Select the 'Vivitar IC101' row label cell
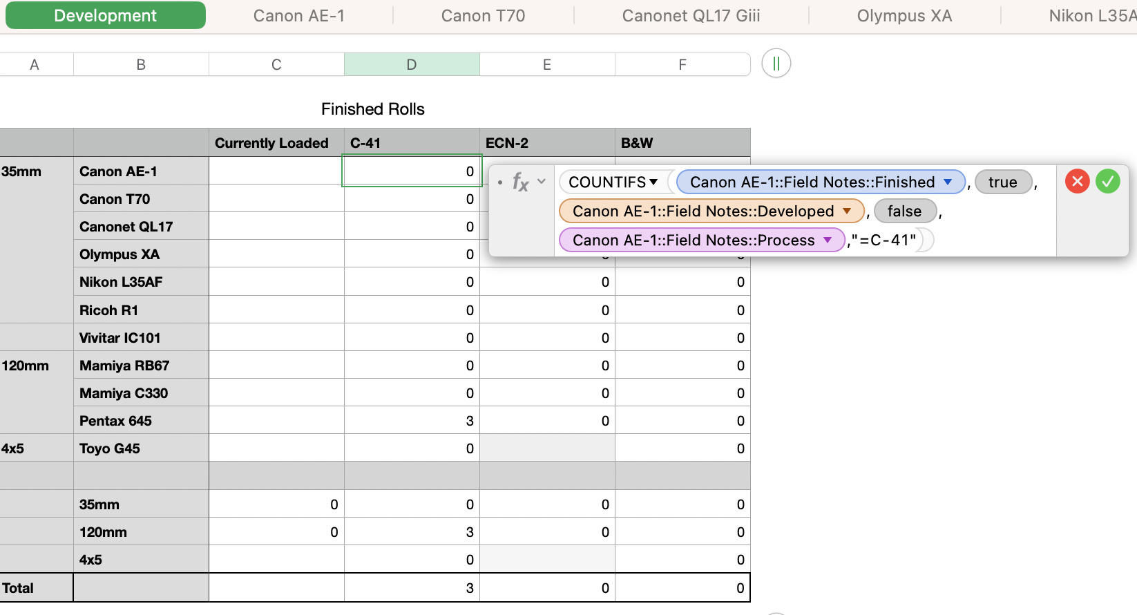 pos(141,337)
